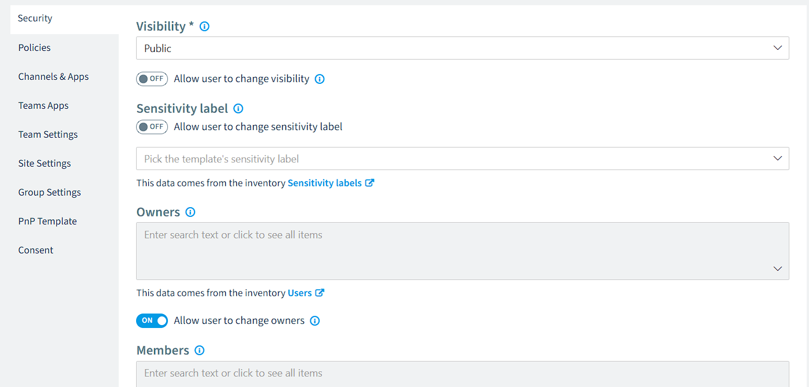Enable Allow user to change visibility toggle
Image resolution: width=809 pixels, height=387 pixels.
tap(152, 79)
